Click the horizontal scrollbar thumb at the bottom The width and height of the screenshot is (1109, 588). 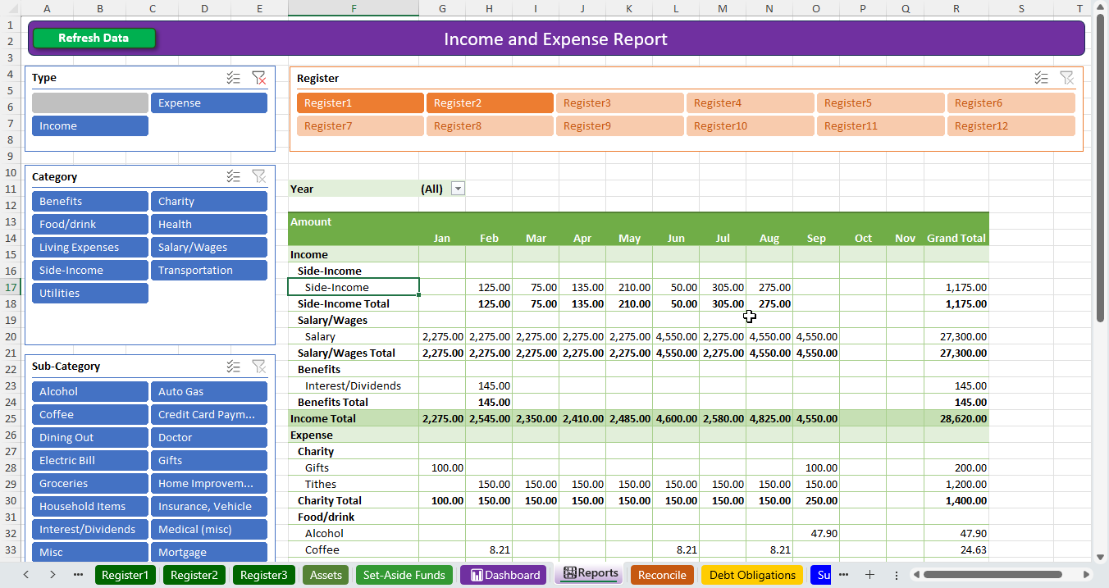tap(993, 575)
